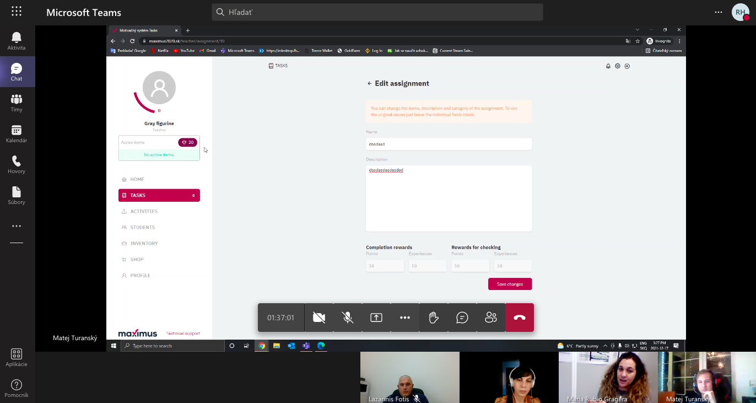756x403 pixels.
Task: Open more actions in call controls
Action: point(405,318)
